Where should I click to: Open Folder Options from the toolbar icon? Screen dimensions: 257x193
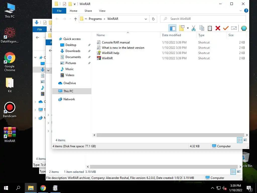(x=182, y=28)
